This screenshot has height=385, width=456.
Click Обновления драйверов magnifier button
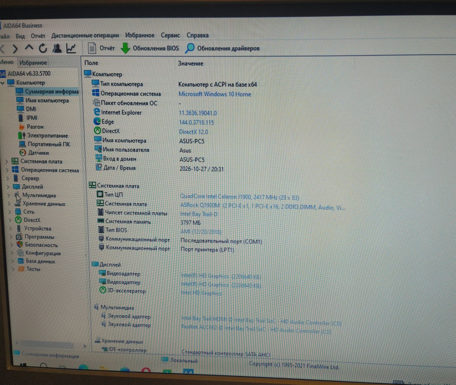coord(222,48)
